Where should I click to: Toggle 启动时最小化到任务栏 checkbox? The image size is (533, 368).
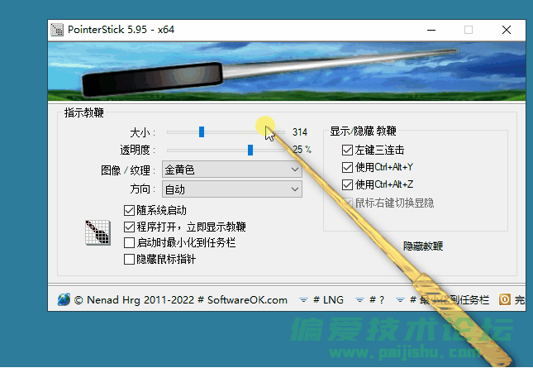pos(129,243)
